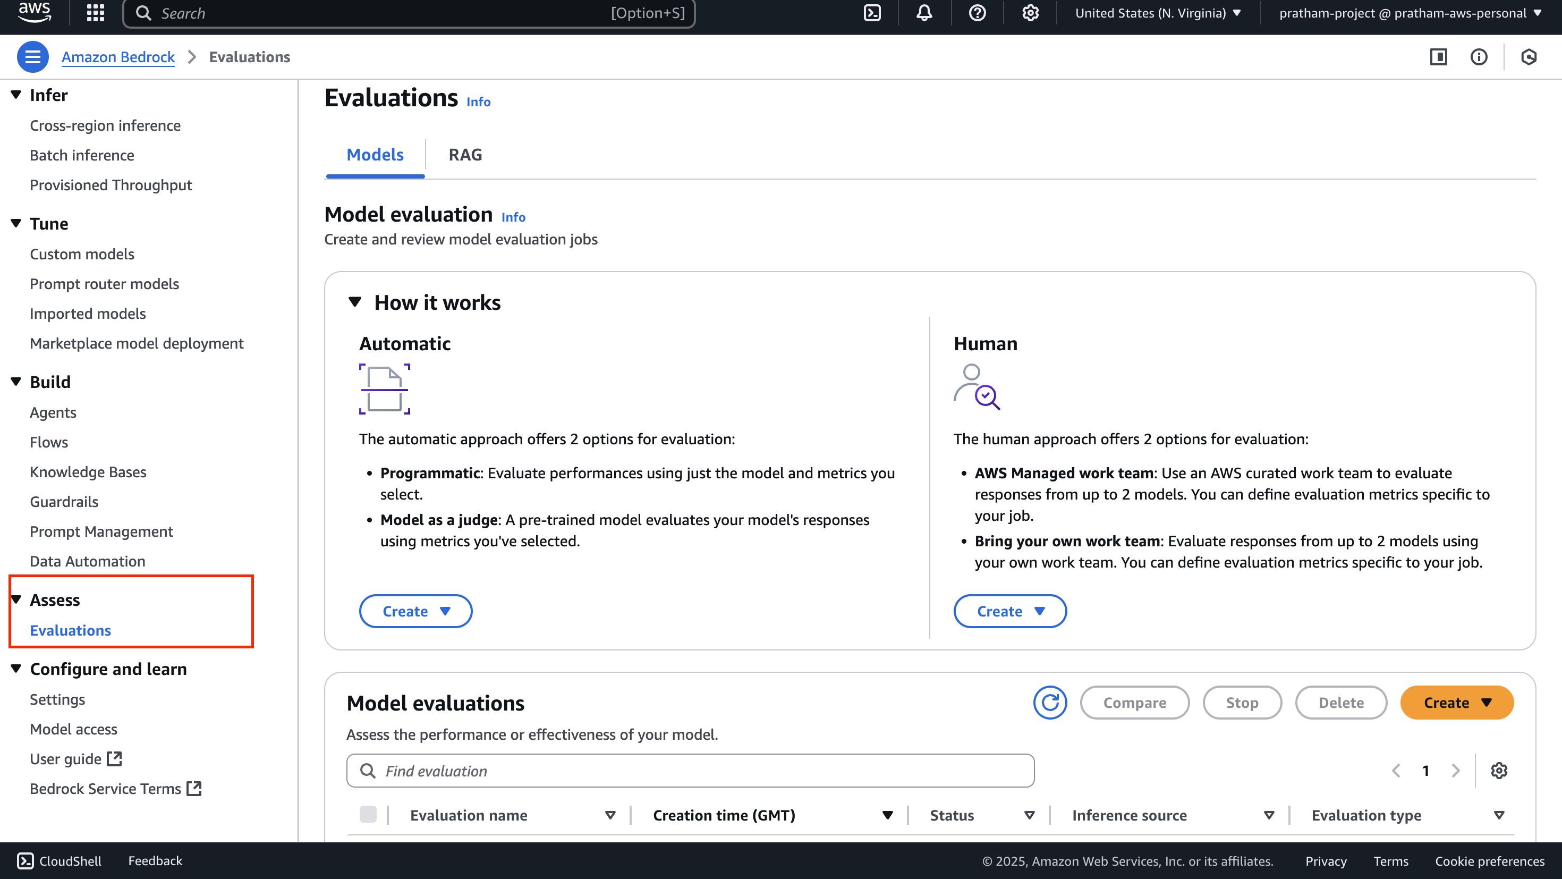Switch to the Models tab
1562x879 pixels.
click(x=375, y=155)
